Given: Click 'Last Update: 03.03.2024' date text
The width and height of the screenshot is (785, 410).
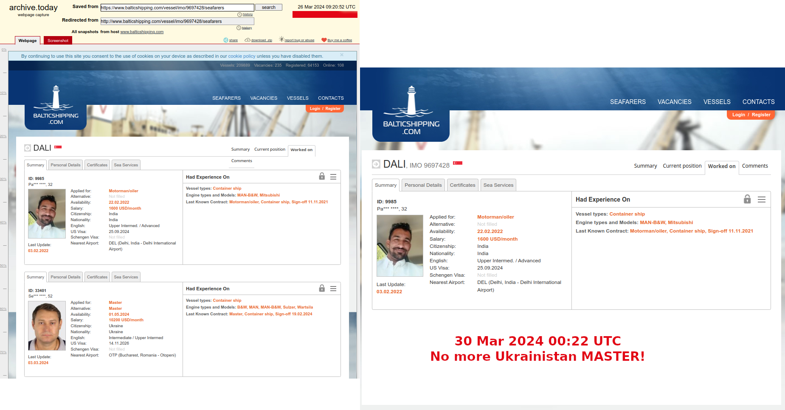Looking at the screenshot, I should coord(39,360).
